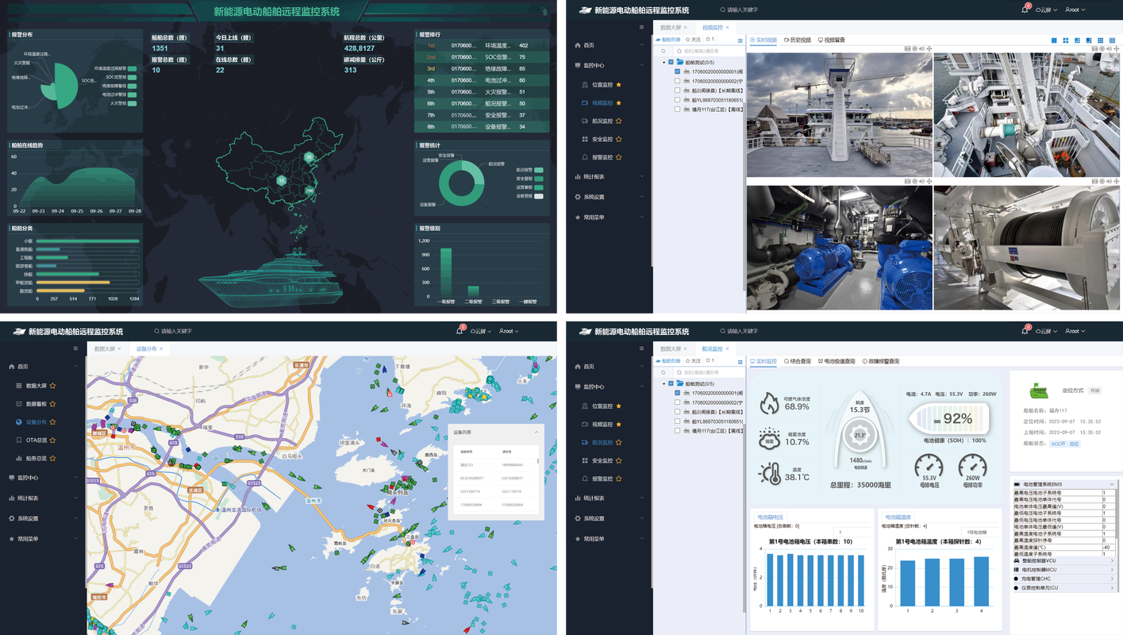
Task: Click 环境温度过高报警 legend swatch on big screen
Action: point(132,69)
